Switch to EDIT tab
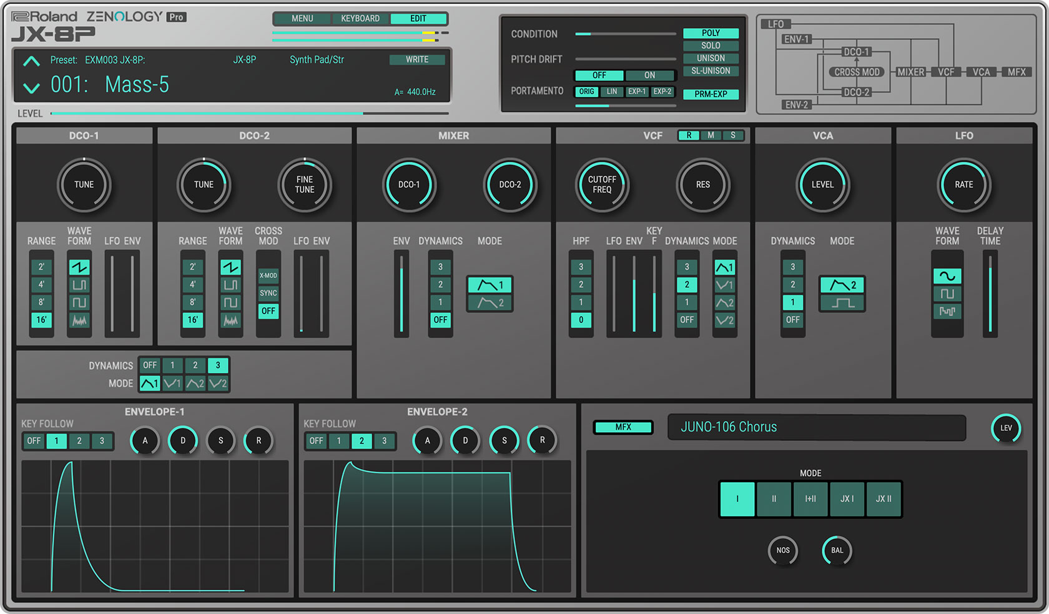 (418, 19)
